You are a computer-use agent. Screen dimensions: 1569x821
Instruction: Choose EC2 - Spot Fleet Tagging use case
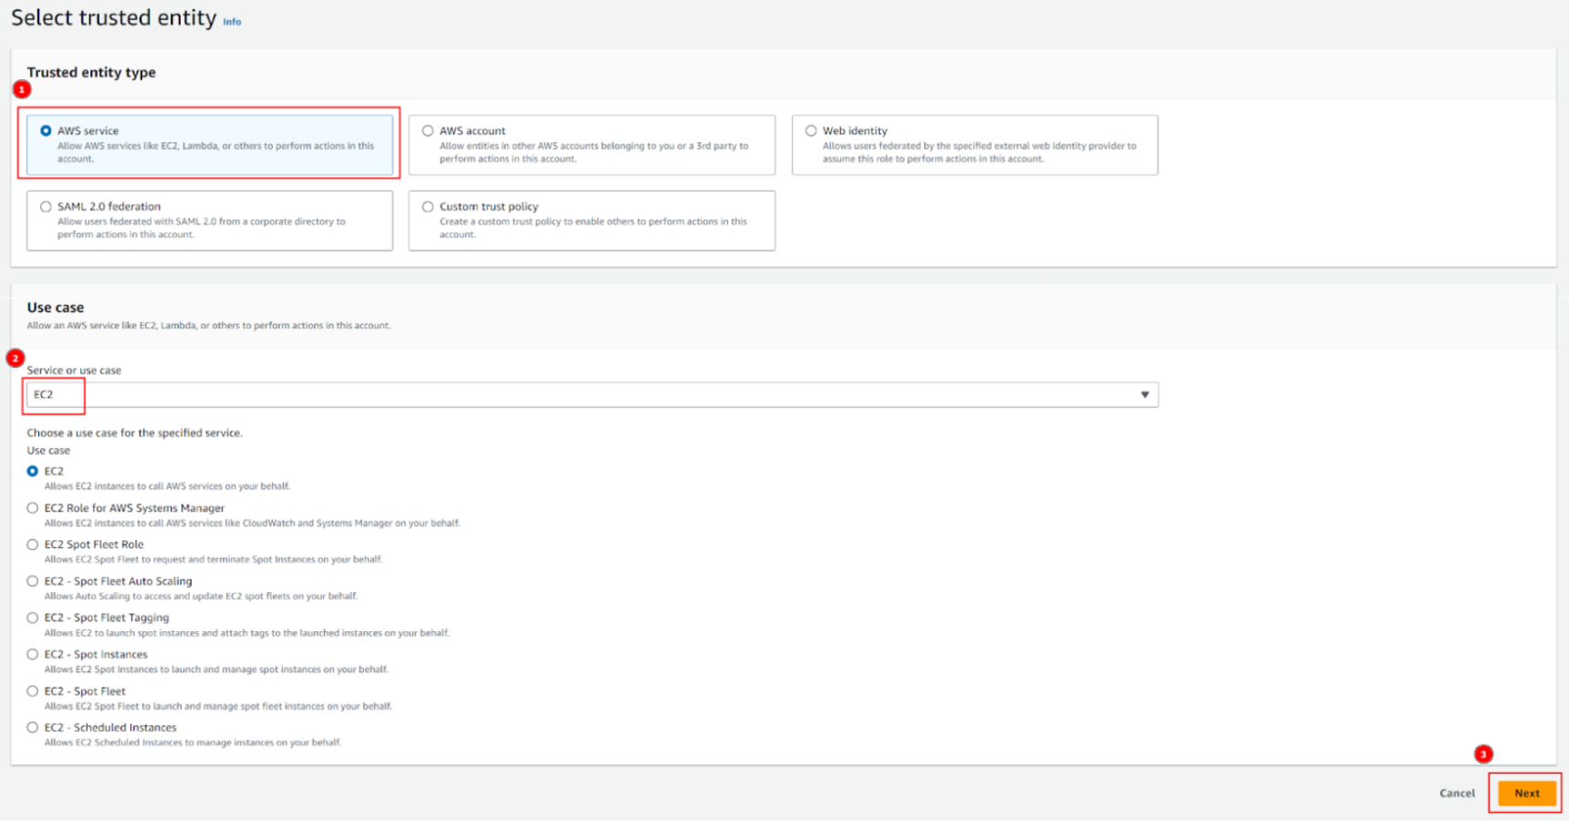tap(33, 618)
